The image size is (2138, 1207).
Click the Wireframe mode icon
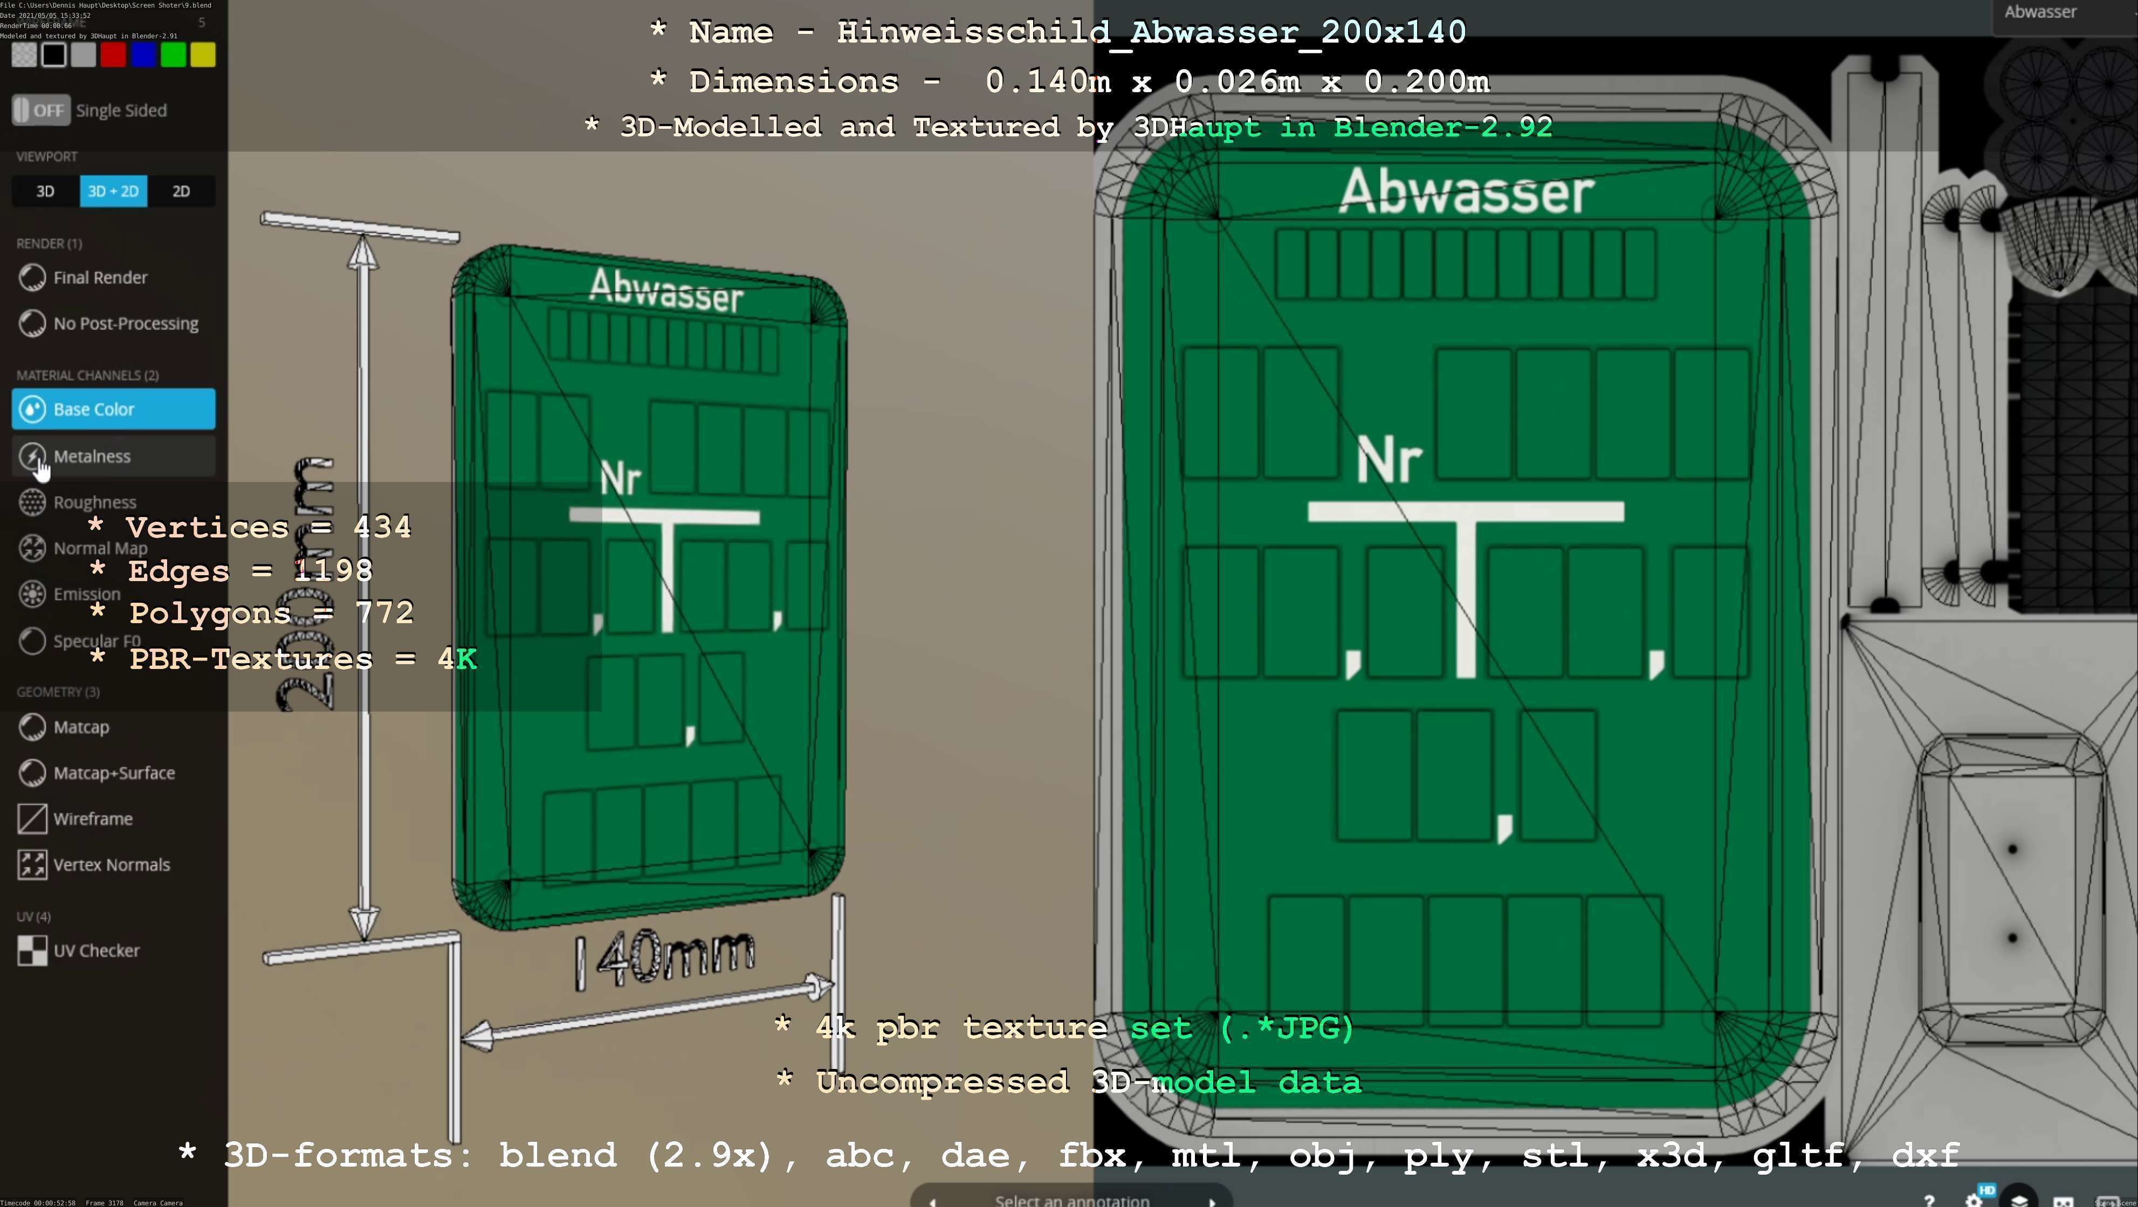click(32, 819)
